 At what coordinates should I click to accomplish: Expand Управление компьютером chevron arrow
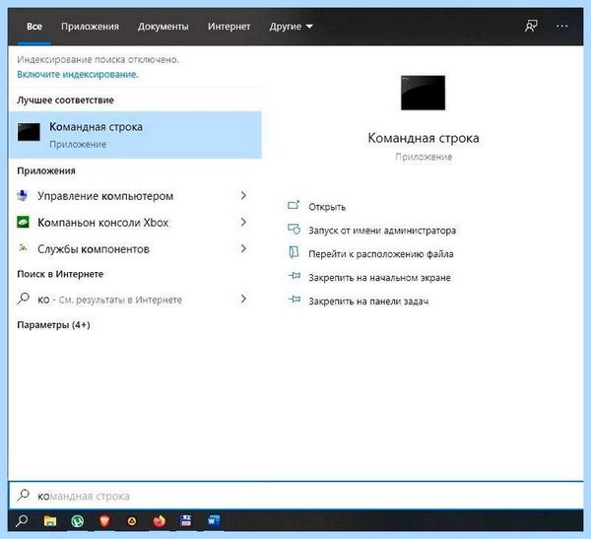243,196
